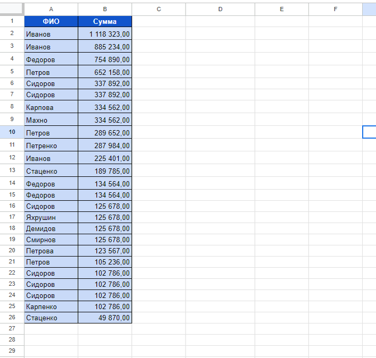This screenshot has width=376, height=358.
Task: Click Сидоров cell in row 6
Action: point(51,83)
